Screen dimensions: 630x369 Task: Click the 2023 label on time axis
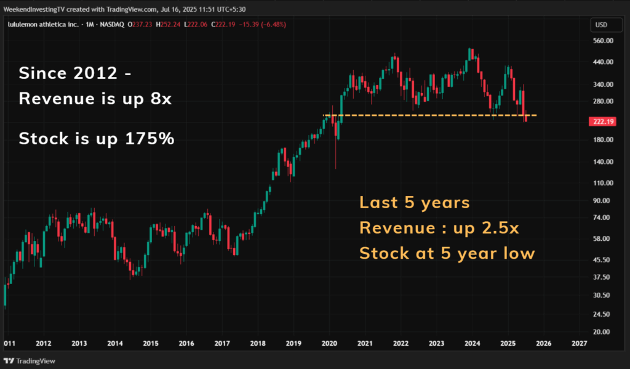pos(437,343)
